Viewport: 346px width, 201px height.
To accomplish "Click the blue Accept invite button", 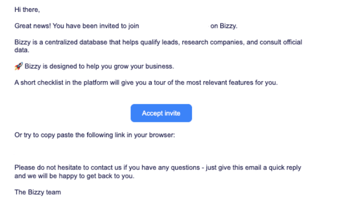I will pyautogui.click(x=161, y=113).
